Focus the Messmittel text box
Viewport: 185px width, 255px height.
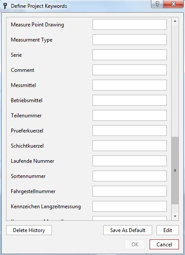130,85
